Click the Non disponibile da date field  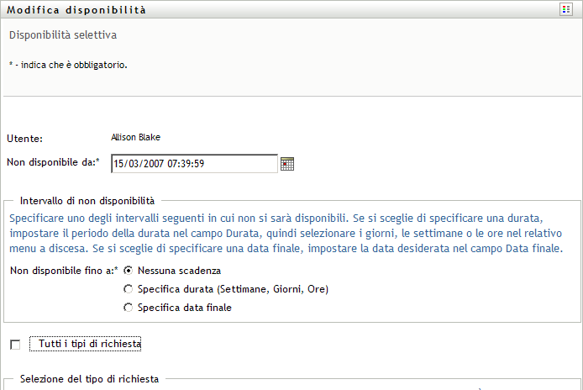pyautogui.click(x=194, y=164)
